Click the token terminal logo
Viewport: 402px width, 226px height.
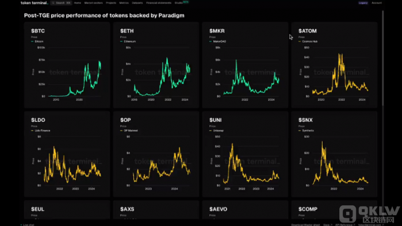[35, 3]
